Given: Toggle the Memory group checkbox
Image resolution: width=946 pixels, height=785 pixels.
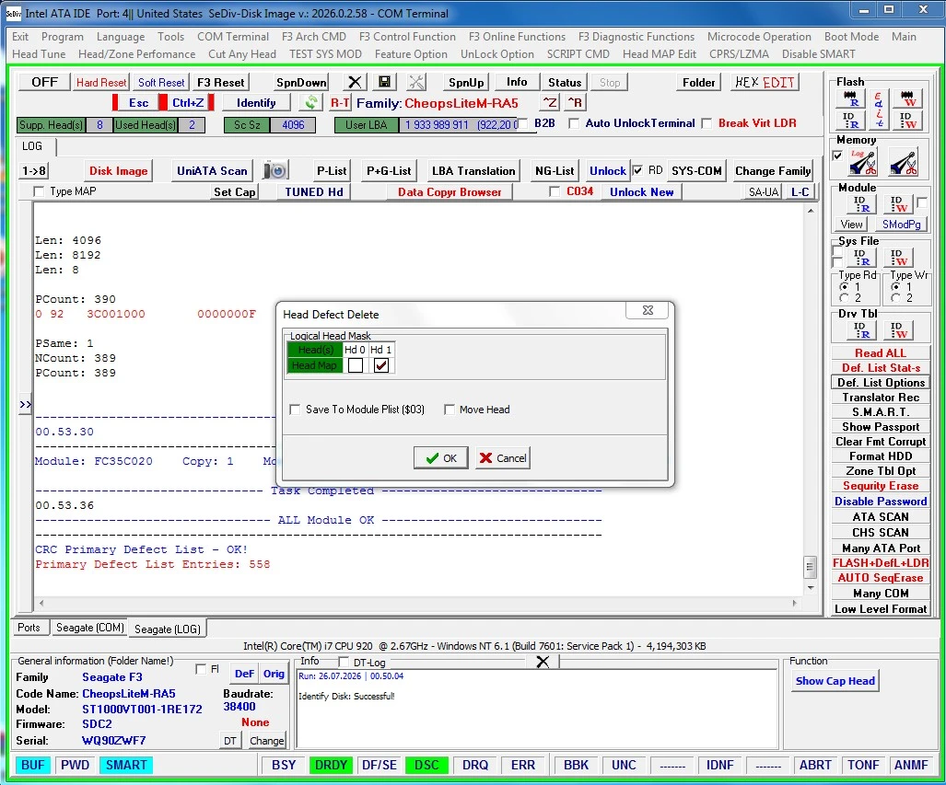Looking at the screenshot, I should pyautogui.click(x=837, y=156).
